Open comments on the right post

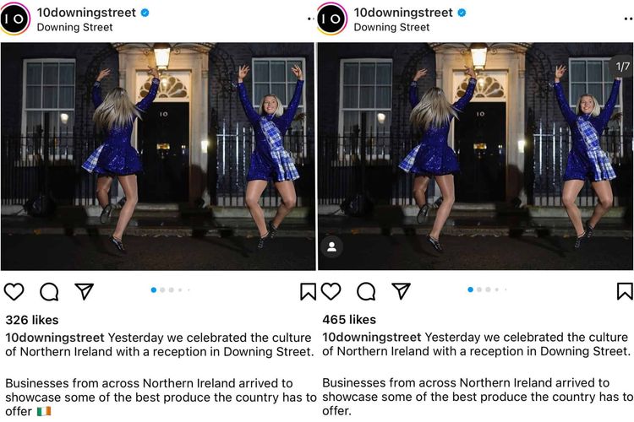tap(366, 291)
